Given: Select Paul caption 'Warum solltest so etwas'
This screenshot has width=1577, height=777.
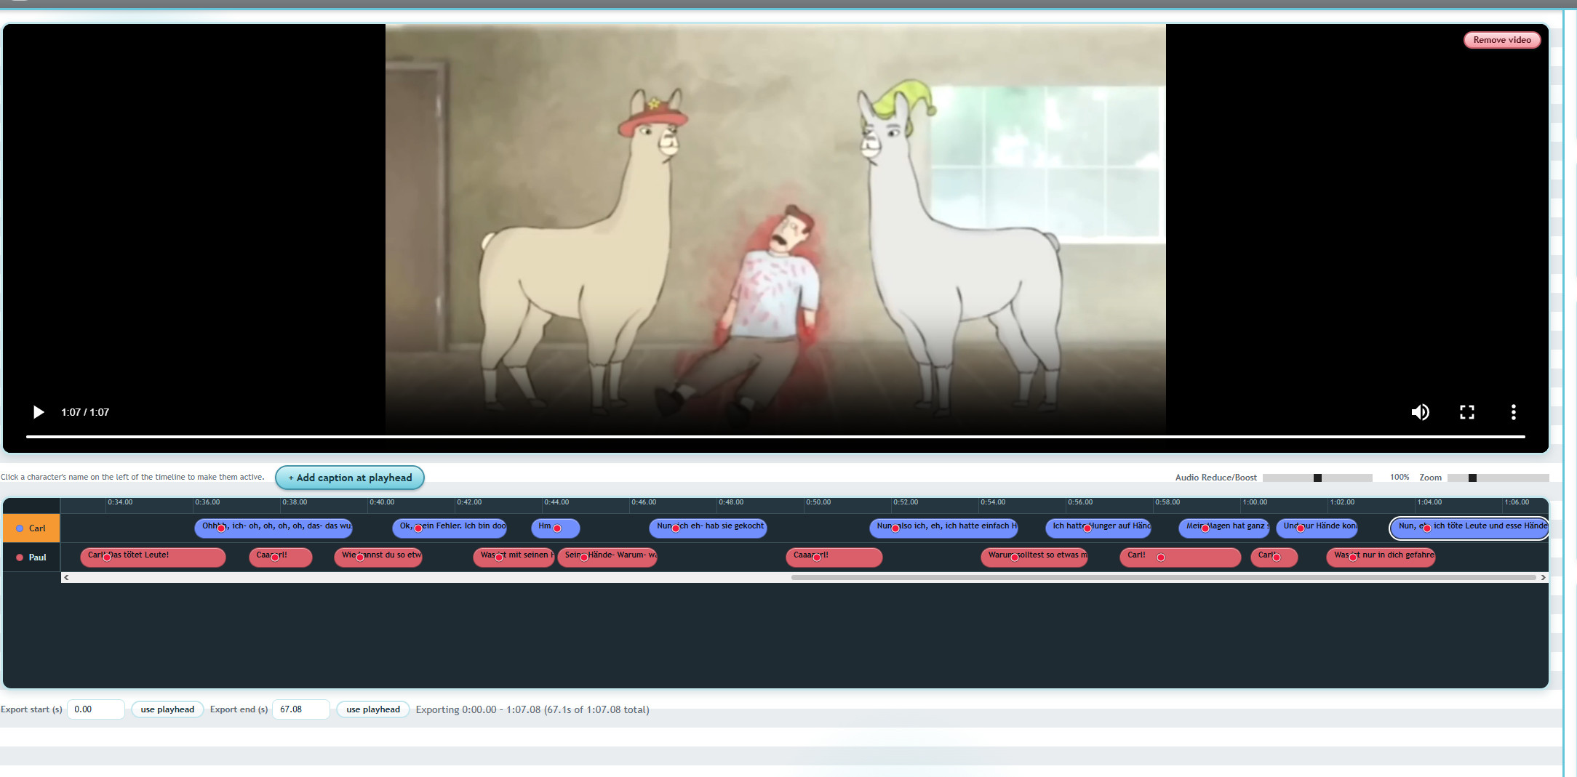Looking at the screenshot, I should [1034, 557].
